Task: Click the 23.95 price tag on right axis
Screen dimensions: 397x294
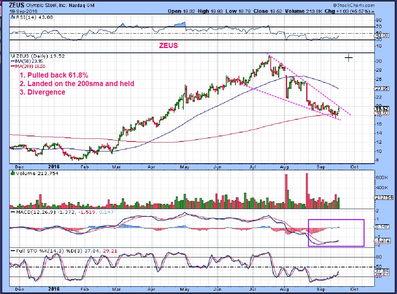Action: [382, 88]
